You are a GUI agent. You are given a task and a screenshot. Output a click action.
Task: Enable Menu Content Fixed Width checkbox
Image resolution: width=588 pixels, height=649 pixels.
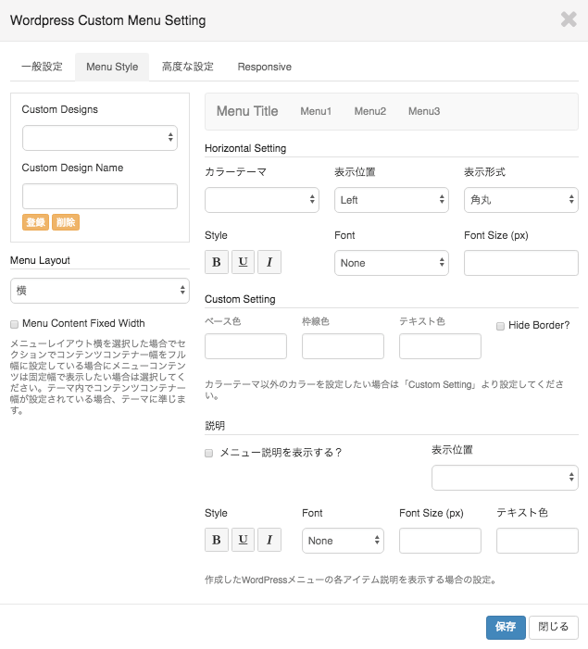coord(15,324)
